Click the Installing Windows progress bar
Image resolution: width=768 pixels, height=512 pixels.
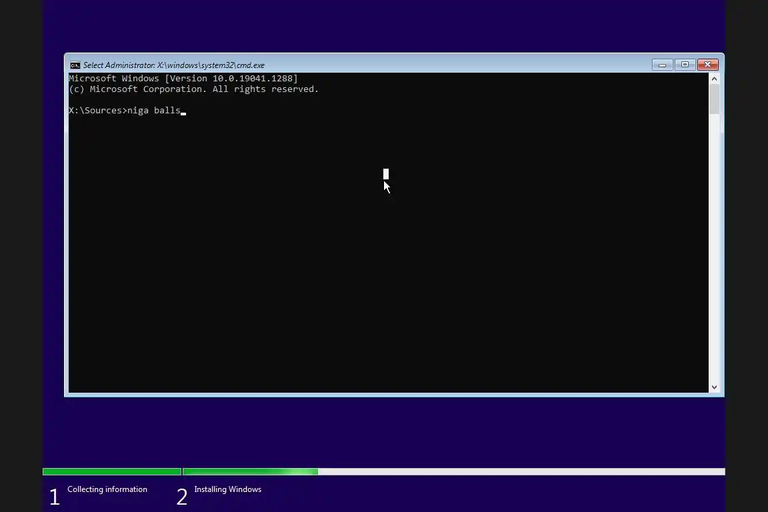tap(453, 471)
